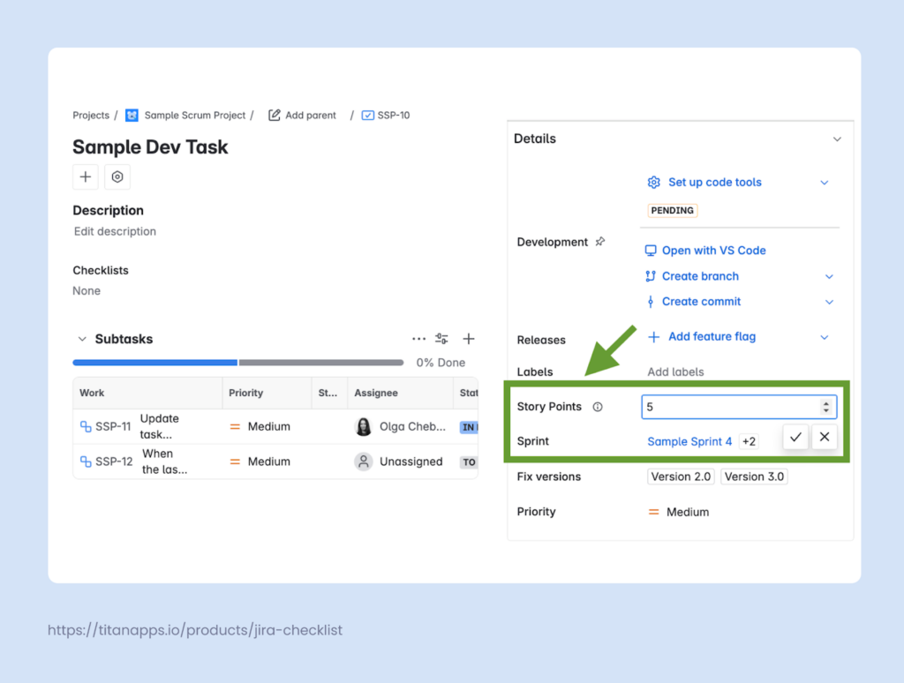Click the Create branch icon
904x683 pixels.
[x=651, y=276]
